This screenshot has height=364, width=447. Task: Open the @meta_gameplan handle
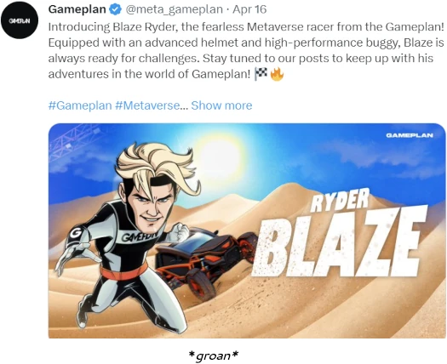point(175,9)
